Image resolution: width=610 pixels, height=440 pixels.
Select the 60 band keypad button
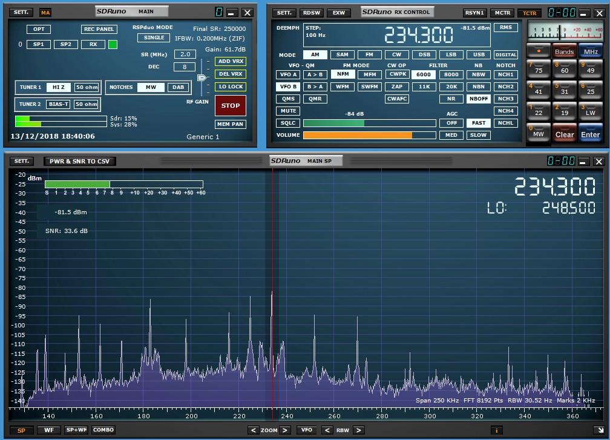click(565, 69)
